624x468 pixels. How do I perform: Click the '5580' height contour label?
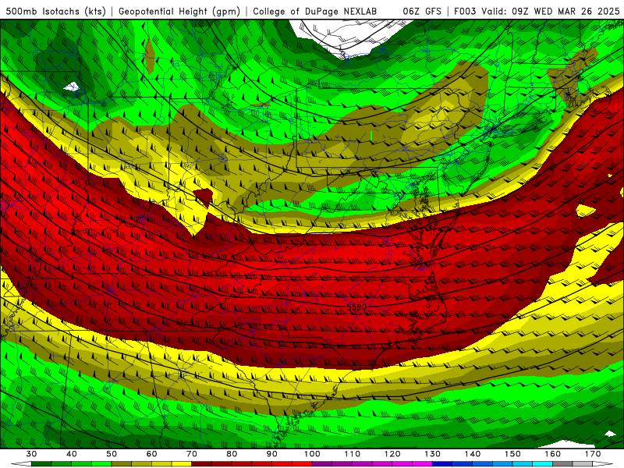[x=356, y=307]
